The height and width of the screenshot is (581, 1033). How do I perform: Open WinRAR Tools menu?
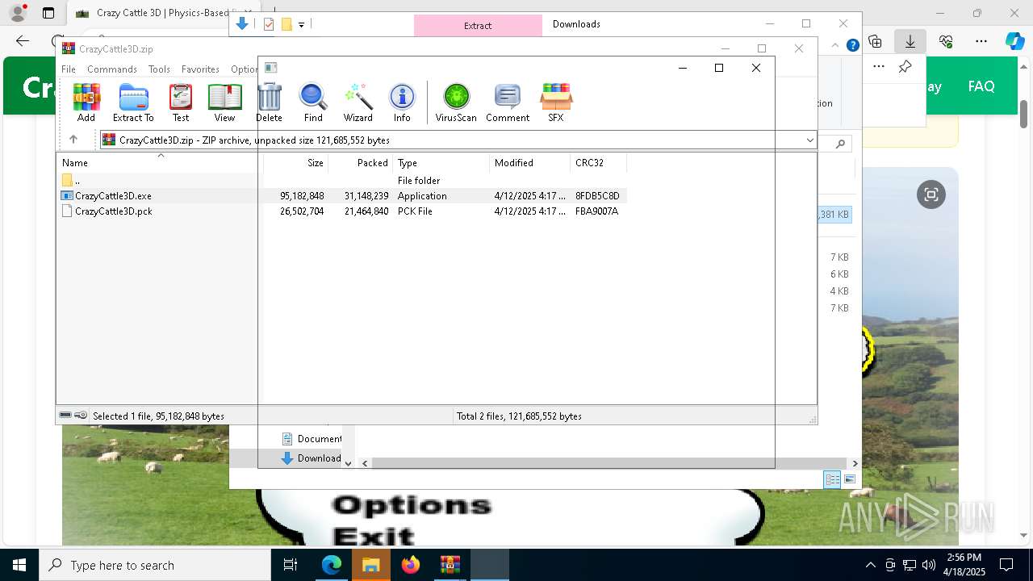click(159, 69)
